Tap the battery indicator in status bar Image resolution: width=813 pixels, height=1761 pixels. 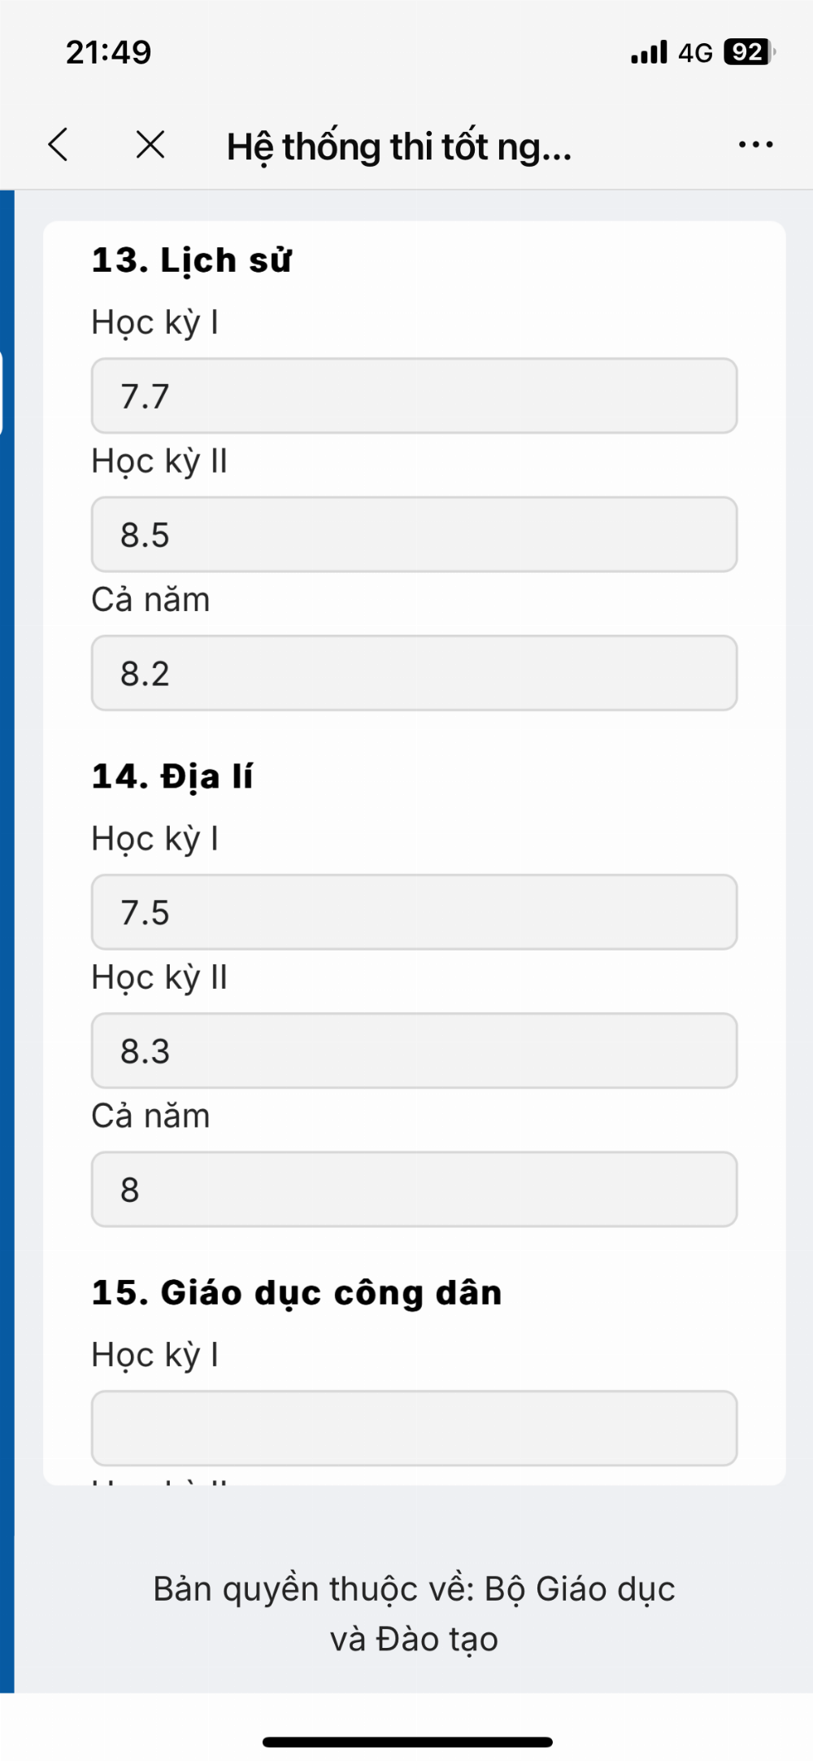[750, 52]
